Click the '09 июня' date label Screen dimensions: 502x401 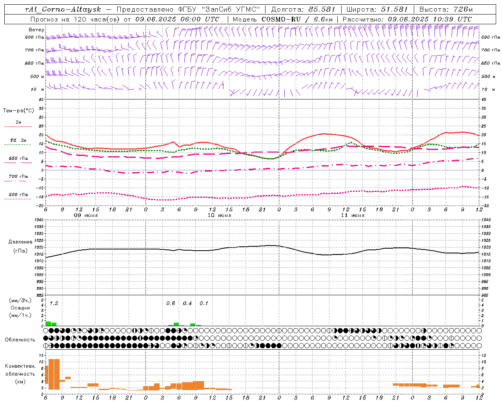click(x=86, y=215)
